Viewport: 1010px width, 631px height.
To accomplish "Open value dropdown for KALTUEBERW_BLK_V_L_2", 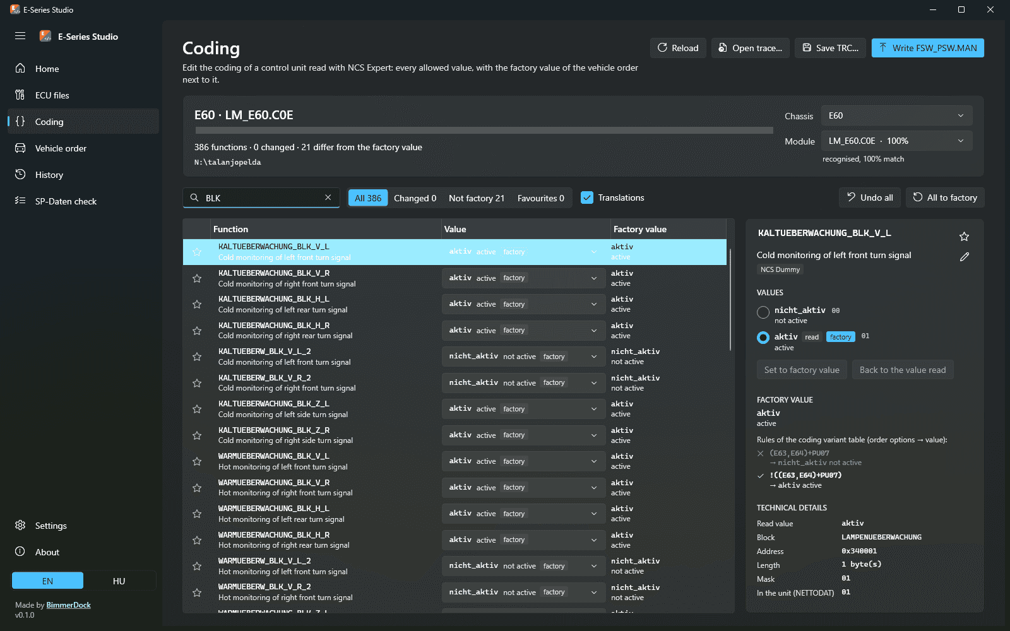I will point(523,357).
